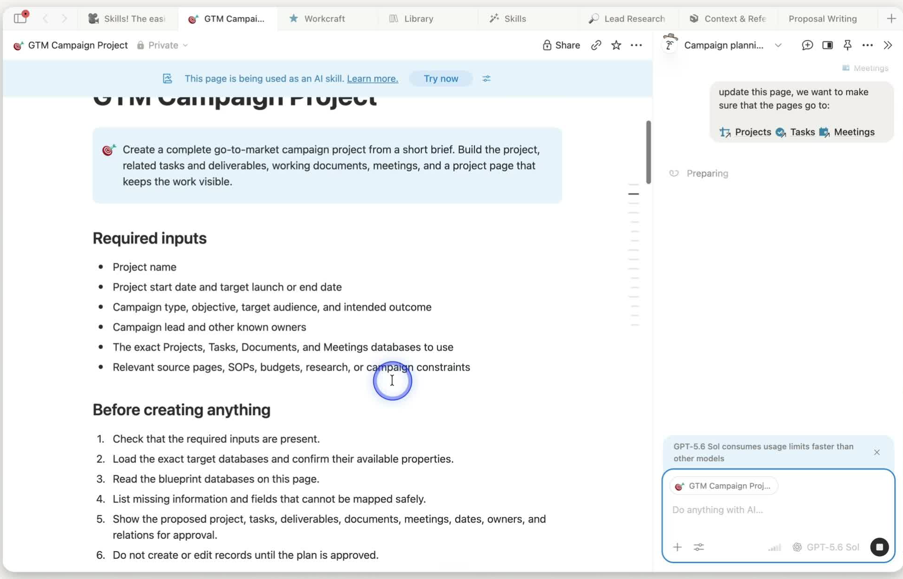Open the Meetings mention in chat message
903x579 pixels.
click(847, 132)
